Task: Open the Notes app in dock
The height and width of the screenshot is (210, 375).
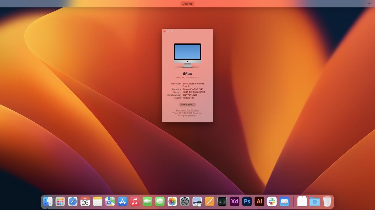Action: 97,201
